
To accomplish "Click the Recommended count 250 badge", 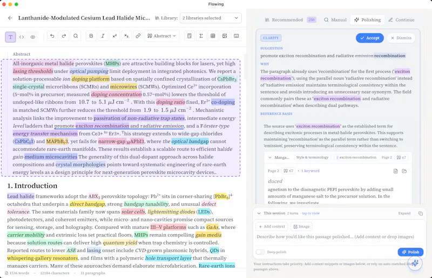I will tap(312, 20).
